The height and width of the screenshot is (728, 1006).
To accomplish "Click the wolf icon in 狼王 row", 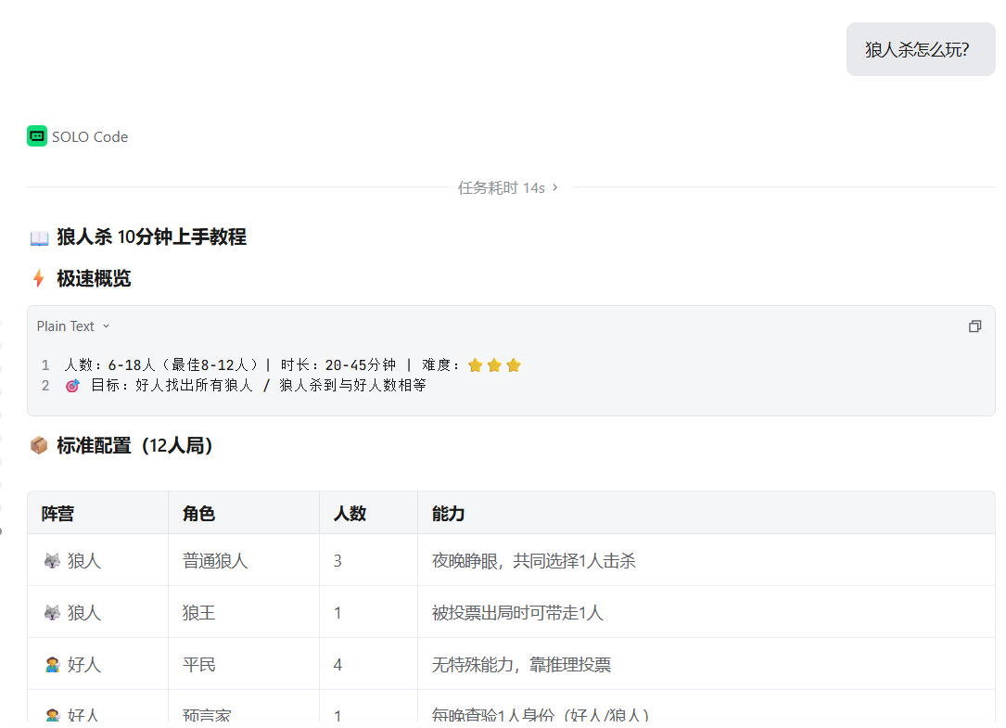I will [x=52, y=613].
